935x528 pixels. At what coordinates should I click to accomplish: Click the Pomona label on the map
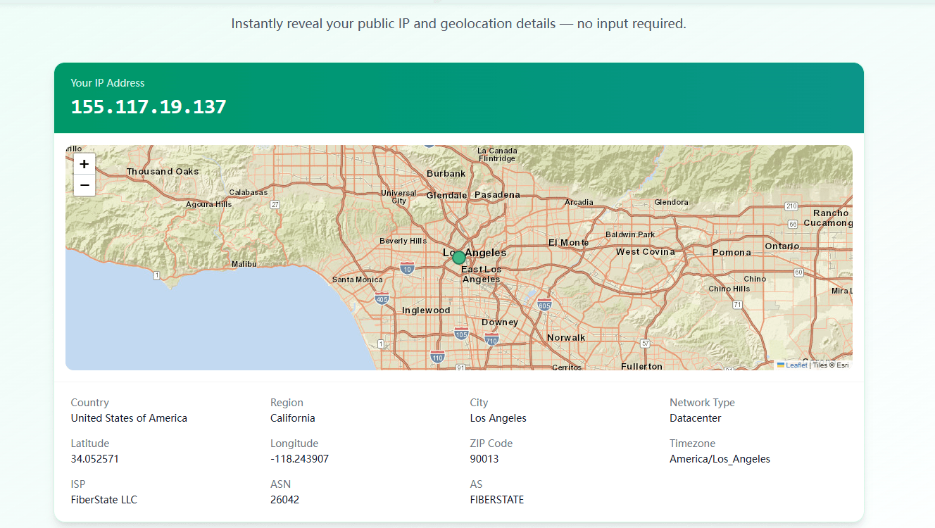point(732,252)
